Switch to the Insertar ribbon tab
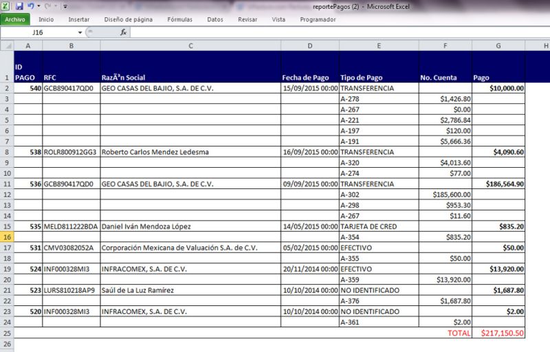Screen dimensions: 550x352 (x=79, y=20)
